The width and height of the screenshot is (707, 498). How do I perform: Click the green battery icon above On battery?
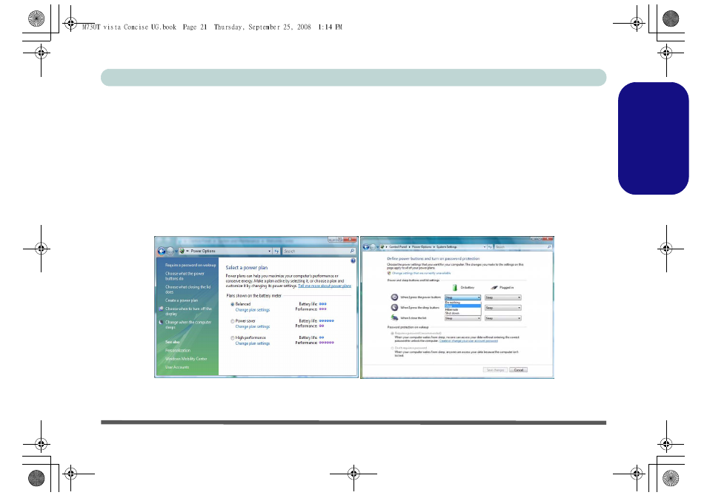click(x=455, y=286)
